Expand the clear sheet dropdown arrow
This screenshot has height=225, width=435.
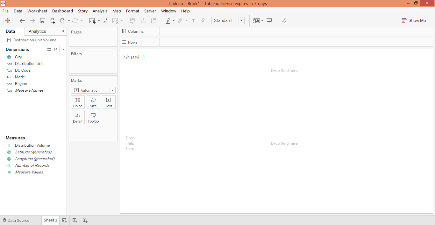coord(122,21)
